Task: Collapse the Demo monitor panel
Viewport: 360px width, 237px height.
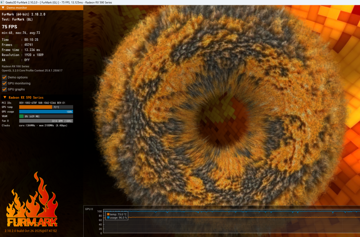Action: click(x=3, y=7)
